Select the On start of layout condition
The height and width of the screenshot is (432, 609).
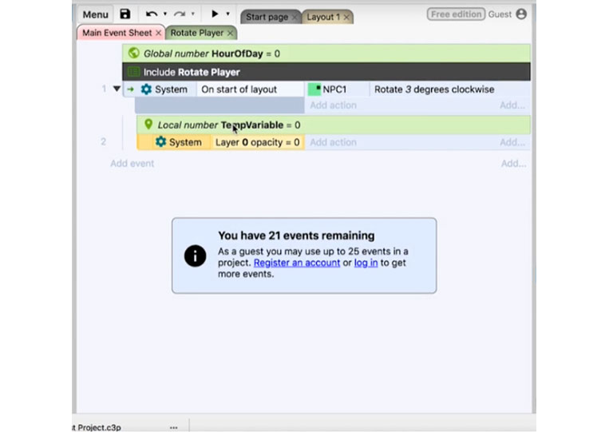pyautogui.click(x=250, y=89)
